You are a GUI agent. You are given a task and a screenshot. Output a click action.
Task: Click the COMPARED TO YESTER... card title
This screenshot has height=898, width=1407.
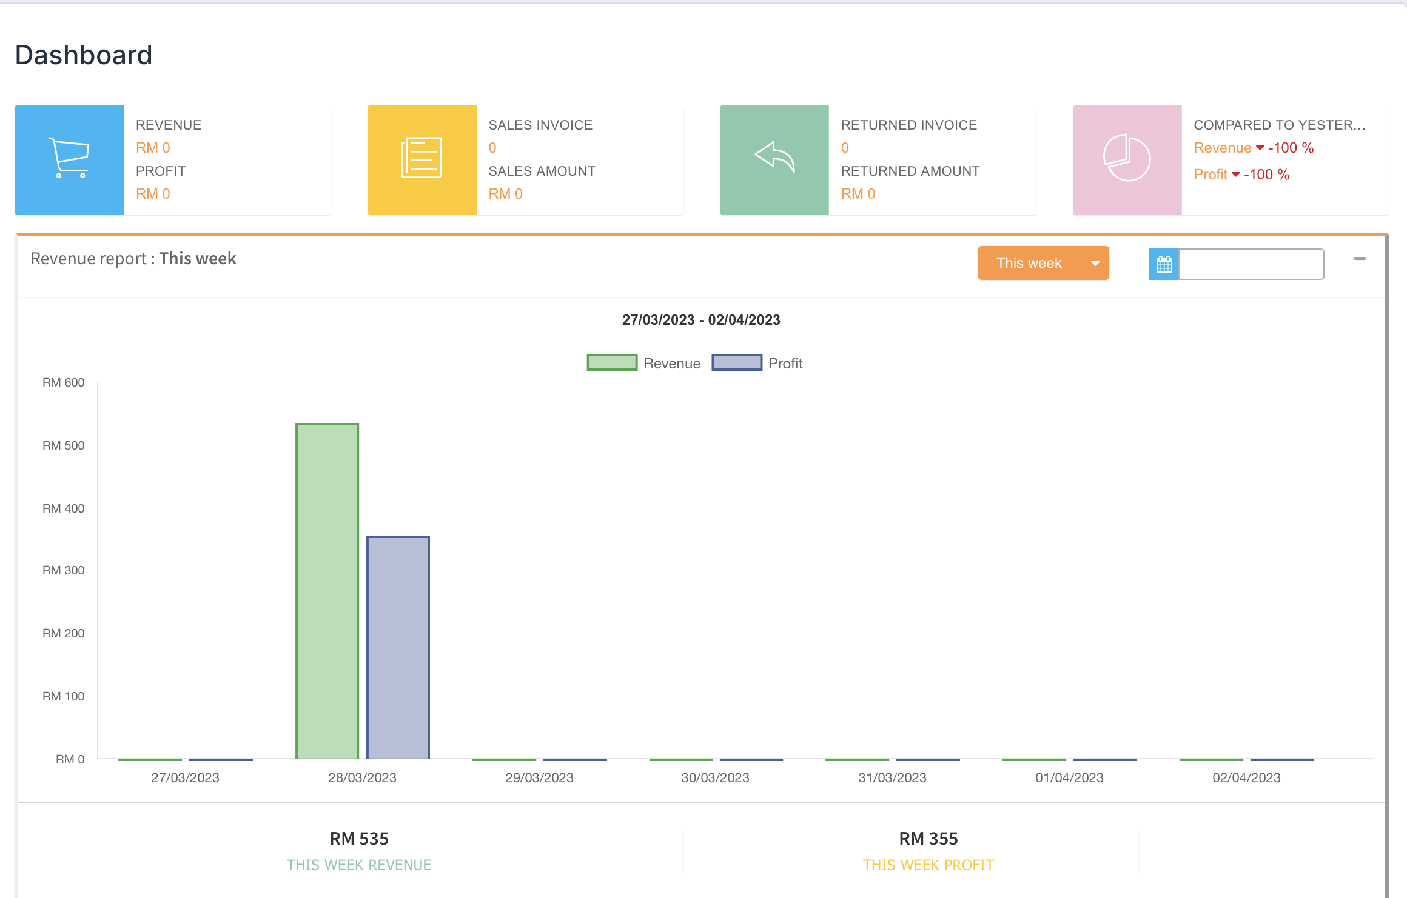pyautogui.click(x=1279, y=125)
